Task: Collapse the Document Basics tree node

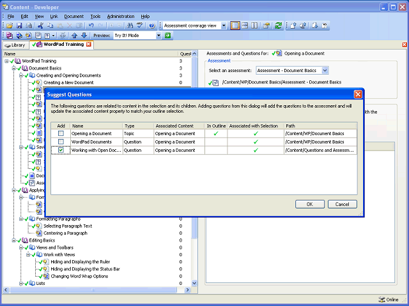Action: click(14, 68)
